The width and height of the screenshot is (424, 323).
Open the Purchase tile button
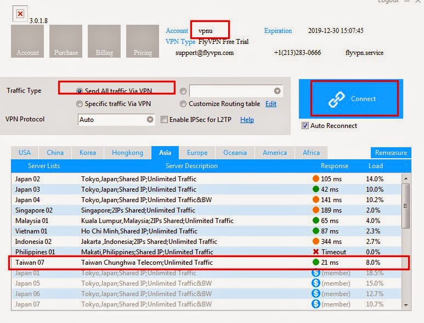tap(66, 41)
